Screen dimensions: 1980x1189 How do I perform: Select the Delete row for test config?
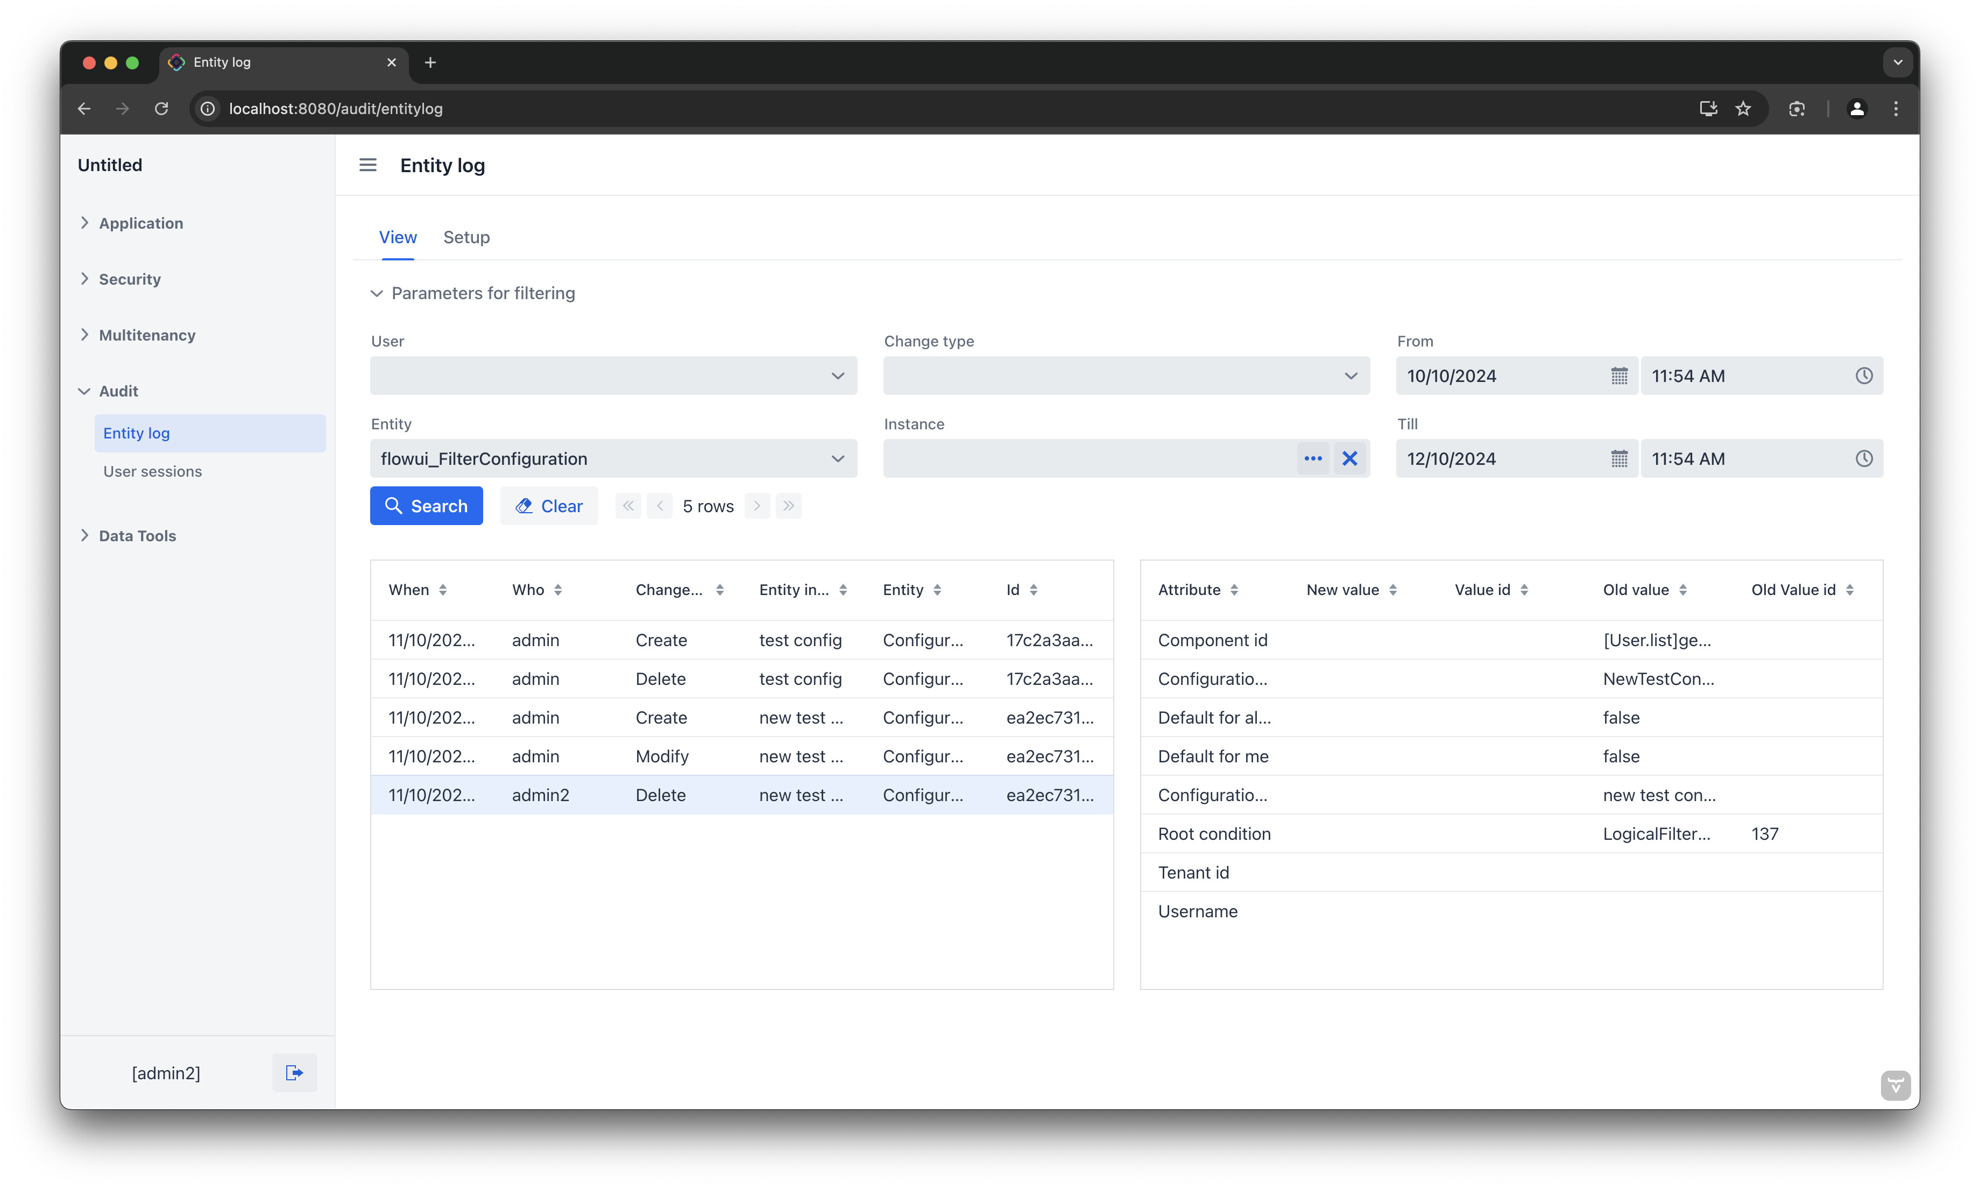pyautogui.click(x=741, y=678)
